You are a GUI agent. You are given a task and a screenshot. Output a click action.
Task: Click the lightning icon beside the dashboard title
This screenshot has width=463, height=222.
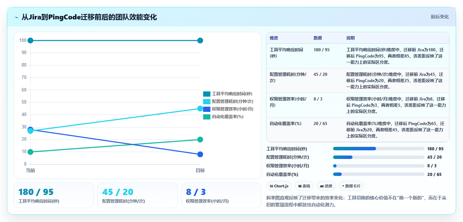(17, 17)
